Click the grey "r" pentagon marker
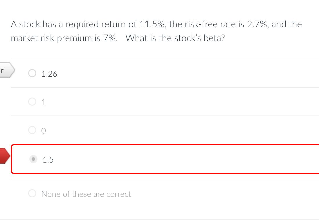Viewport: 319px width, 220px height. [x=6, y=70]
